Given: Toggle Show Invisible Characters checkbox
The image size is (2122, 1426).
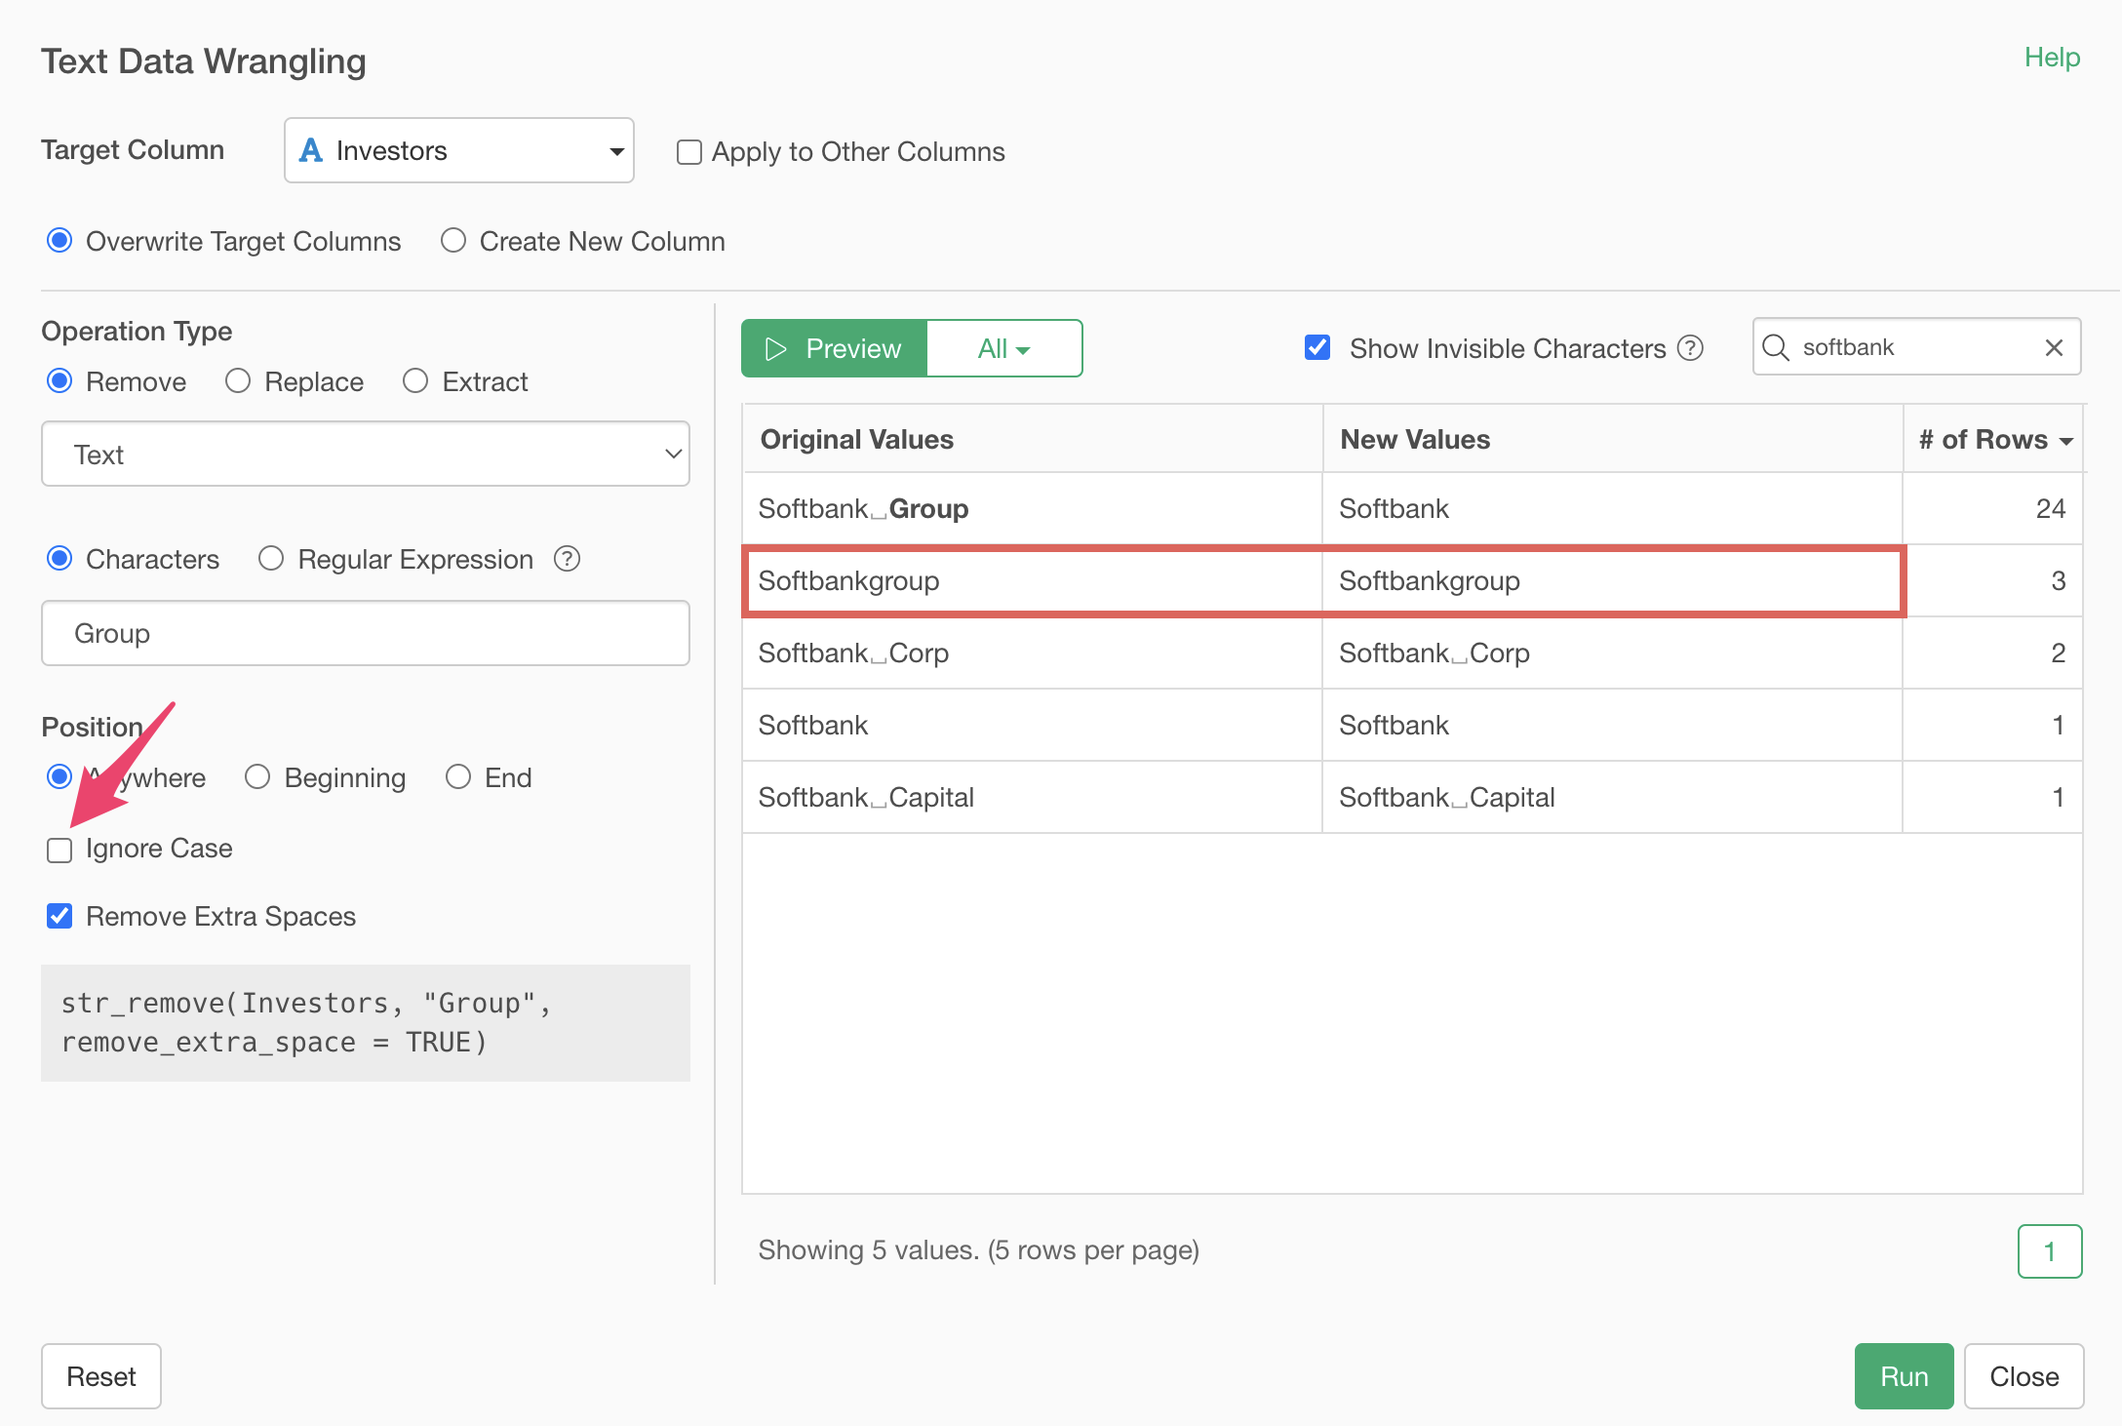Looking at the screenshot, I should (x=1317, y=347).
